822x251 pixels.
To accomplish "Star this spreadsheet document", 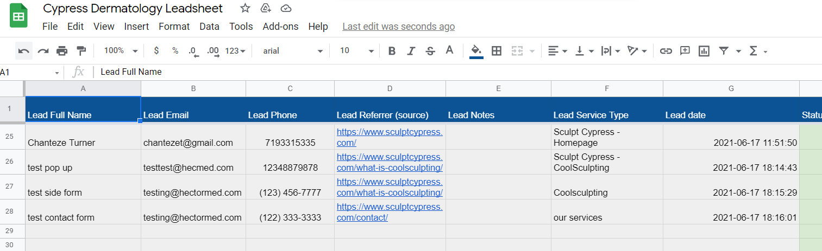I will tap(245, 8).
